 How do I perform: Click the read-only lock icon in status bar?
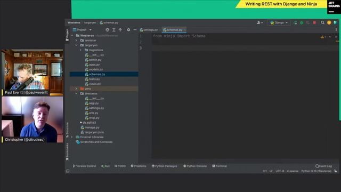[336, 171]
